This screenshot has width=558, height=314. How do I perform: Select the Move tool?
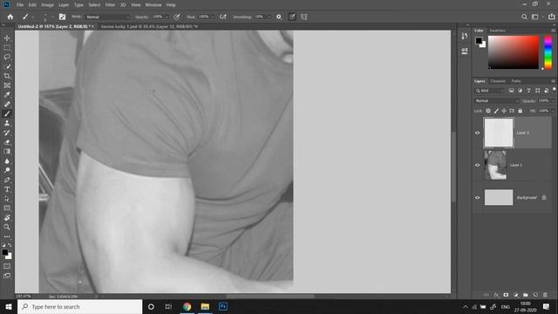(x=7, y=38)
